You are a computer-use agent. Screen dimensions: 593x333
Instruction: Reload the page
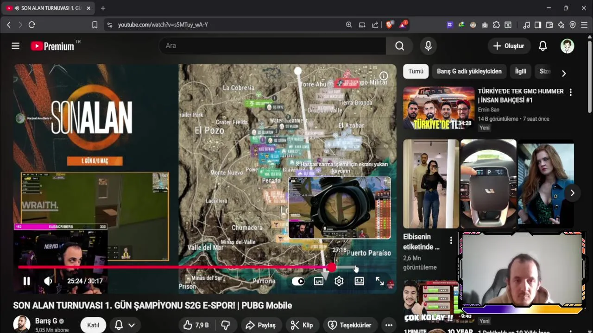32,25
